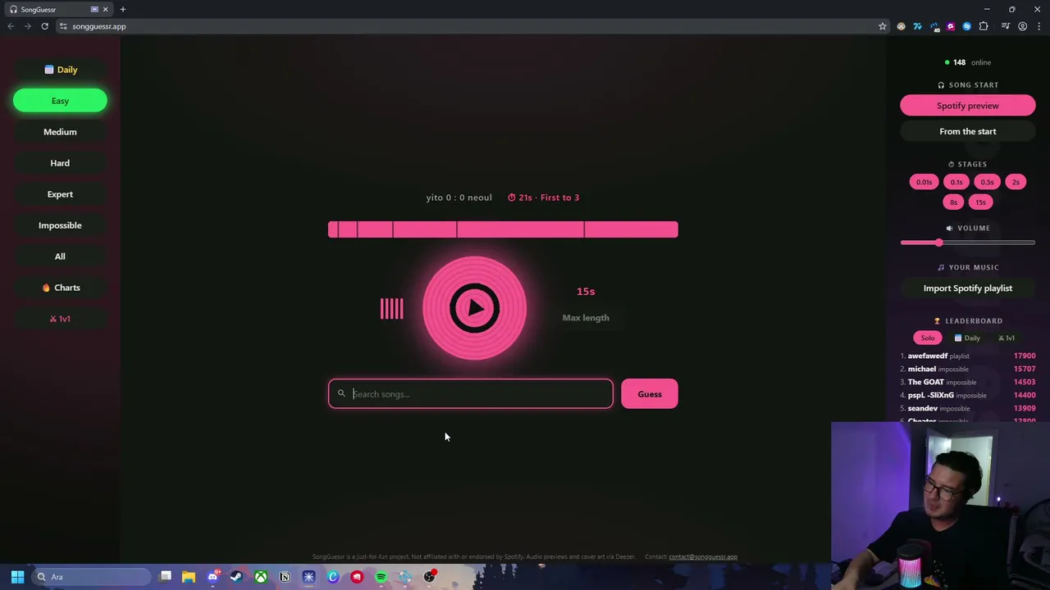This screenshot has width=1050, height=590.
Task: Click Import Spotify playlist button
Action: [968, 288]
